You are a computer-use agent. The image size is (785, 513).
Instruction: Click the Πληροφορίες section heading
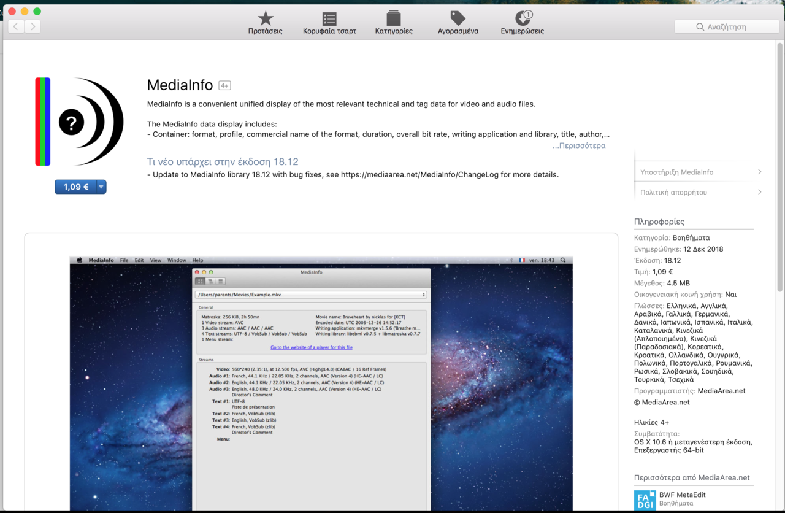click(x=659, y=222)
